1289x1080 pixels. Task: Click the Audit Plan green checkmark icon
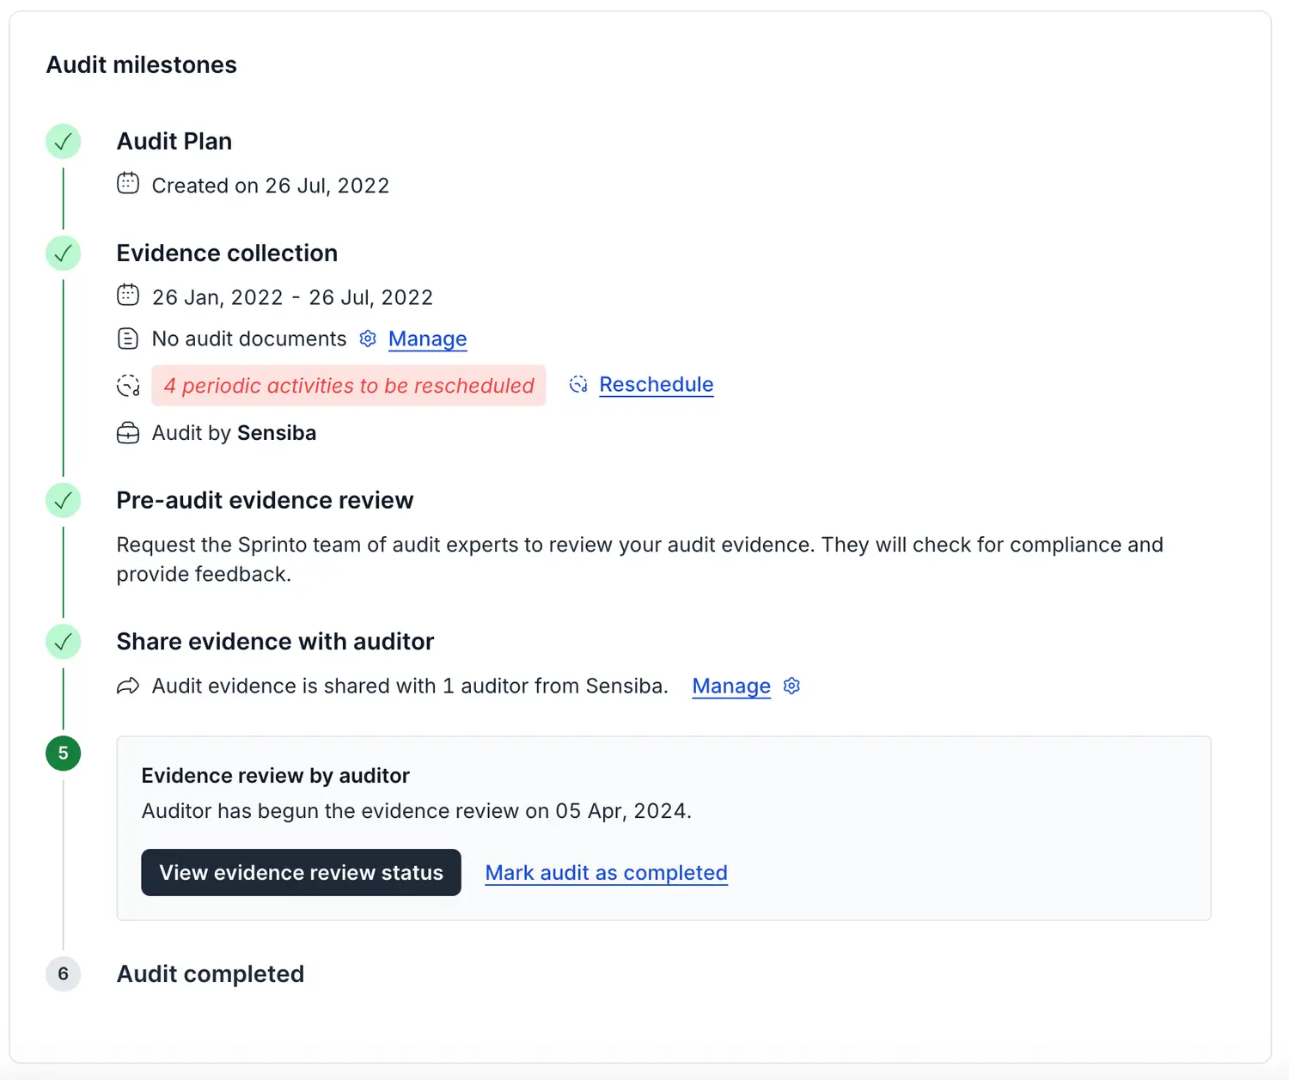[63, 142]
